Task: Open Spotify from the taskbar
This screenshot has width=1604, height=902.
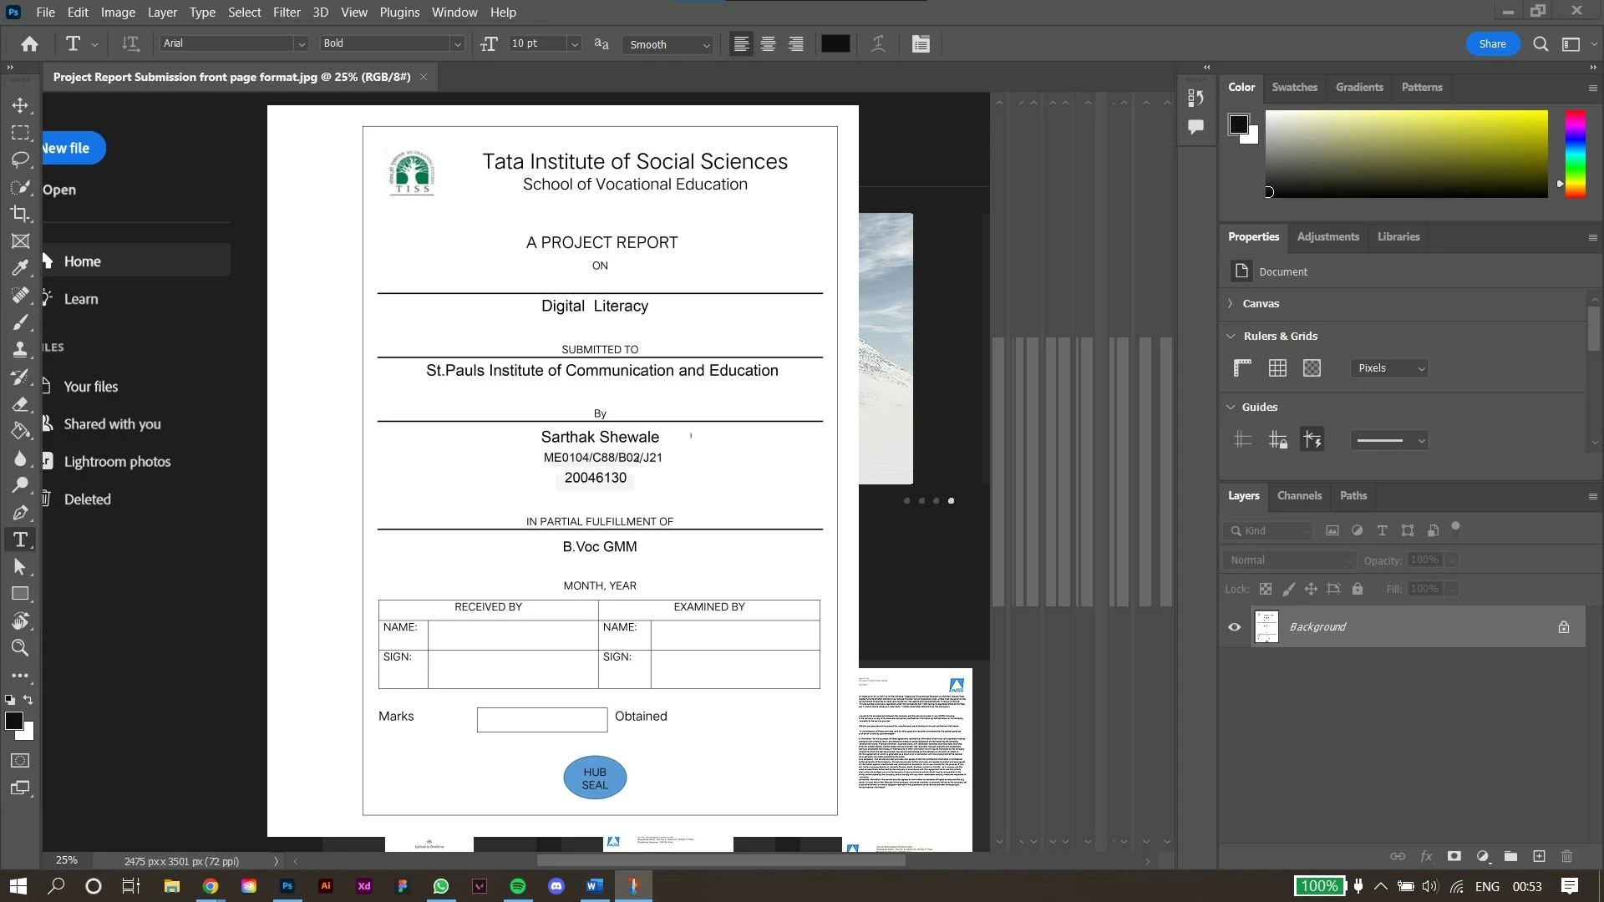Action: tap(518, 886)
